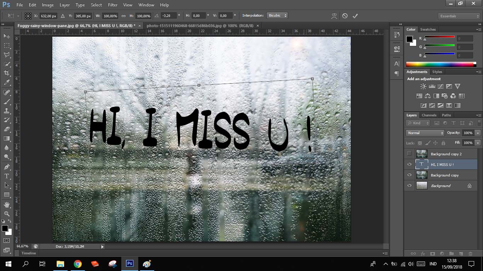Viewport: 483px width, 271px height.
Task: Click the delete layer trash icon
Action: 470,253
